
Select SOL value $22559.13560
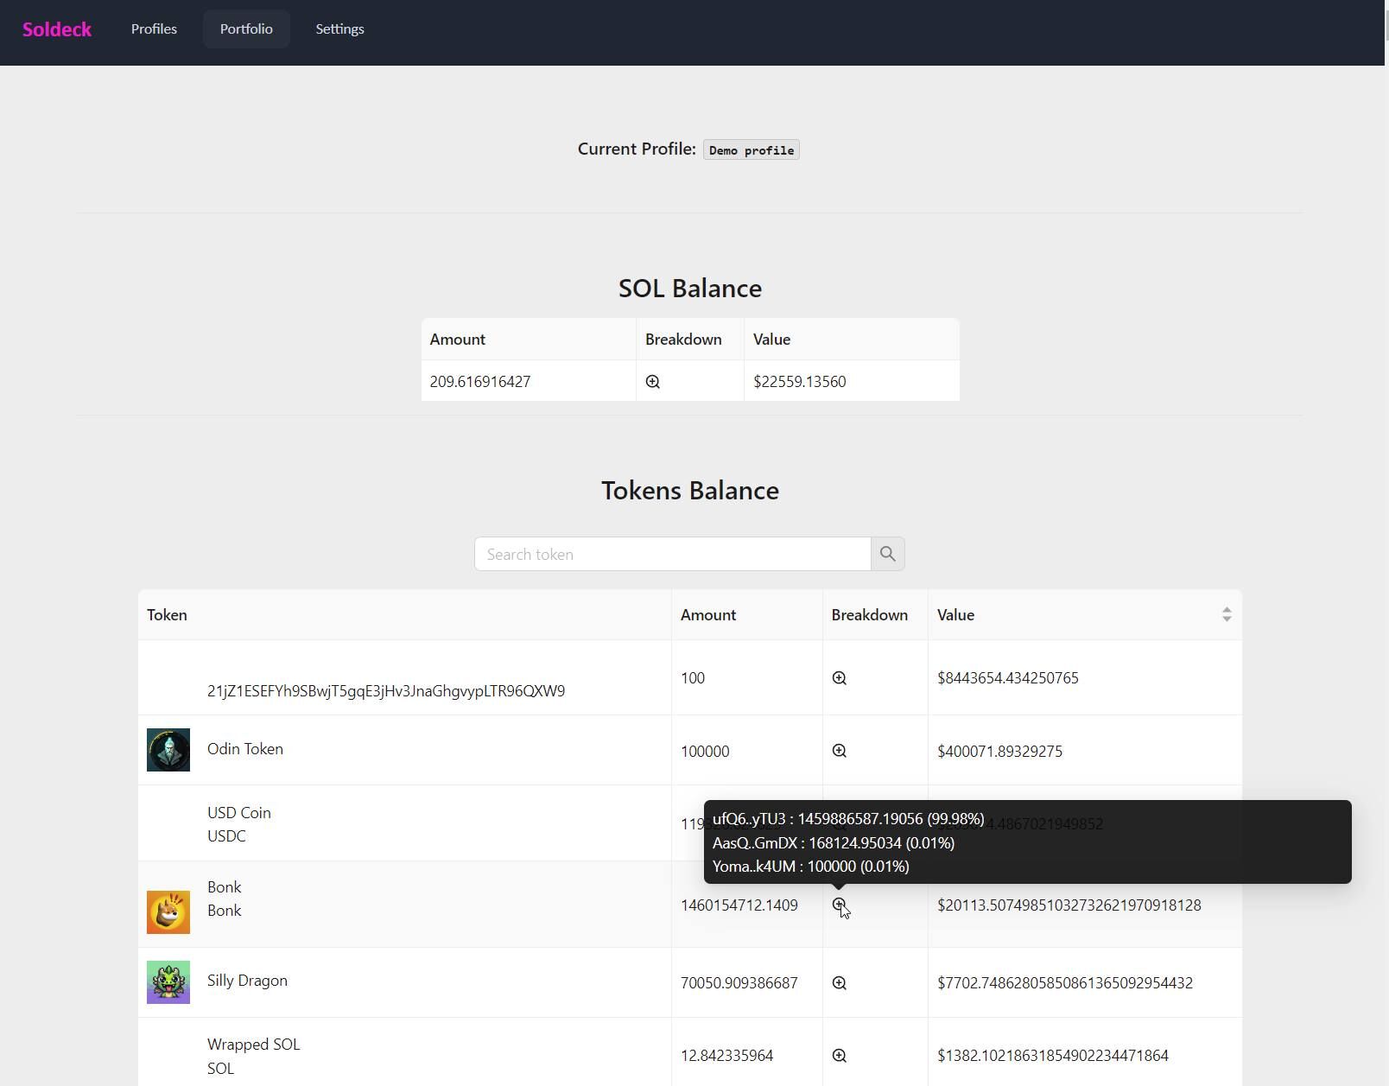[x=800, y=382]
